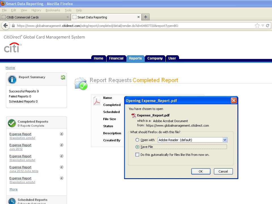Open Expense Report link above July 2012
The width and height of the screenshot is (272, 204).
(20, 145)
